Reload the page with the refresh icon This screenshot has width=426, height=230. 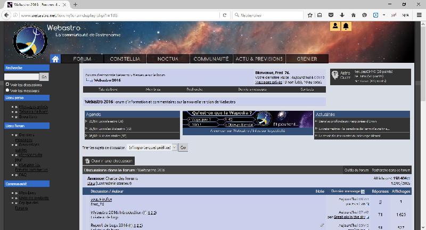click(224, 15)
